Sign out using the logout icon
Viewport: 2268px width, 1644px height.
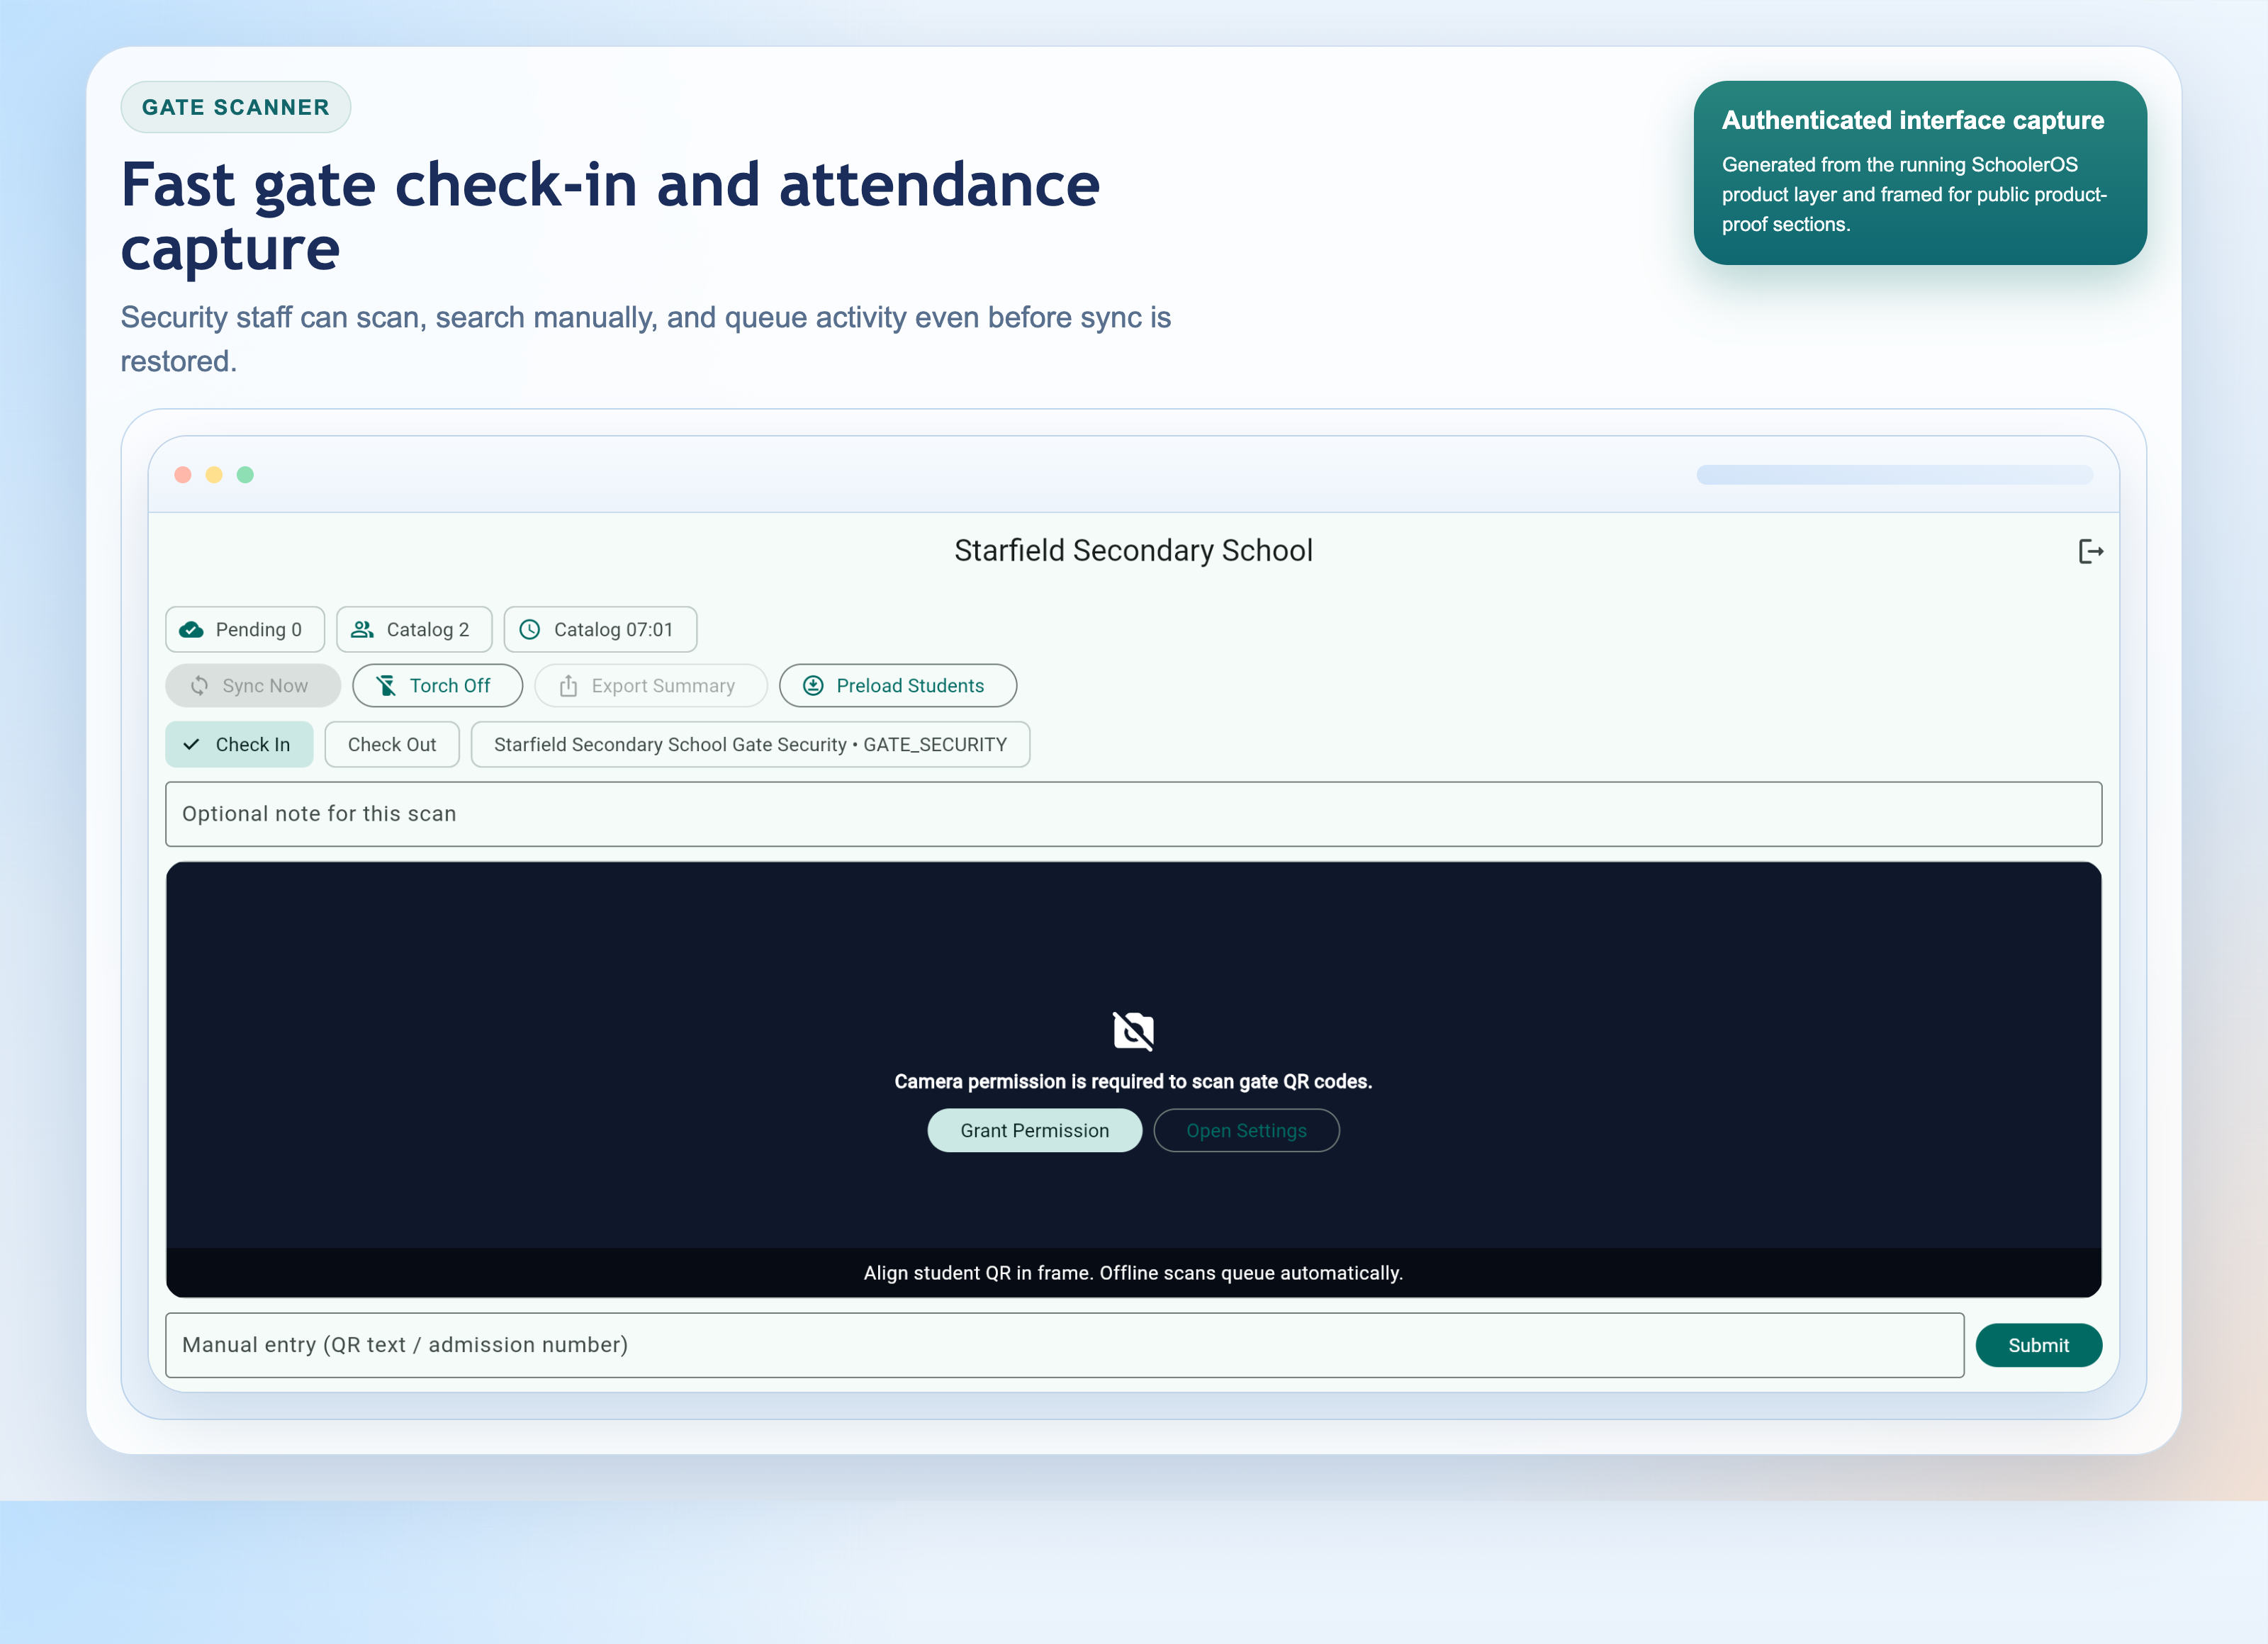[2090, 551]
